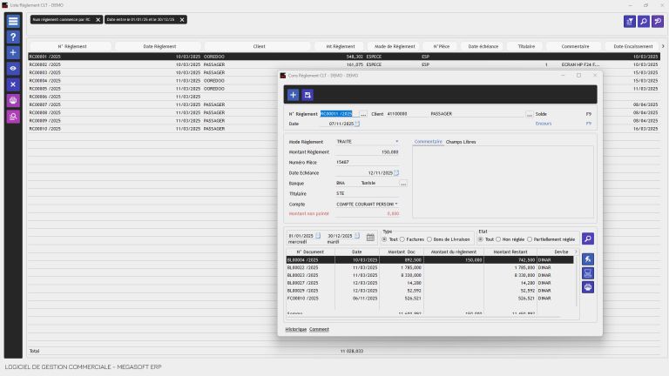Click the Historique link
Screen dimensions: 669x376
295,330
